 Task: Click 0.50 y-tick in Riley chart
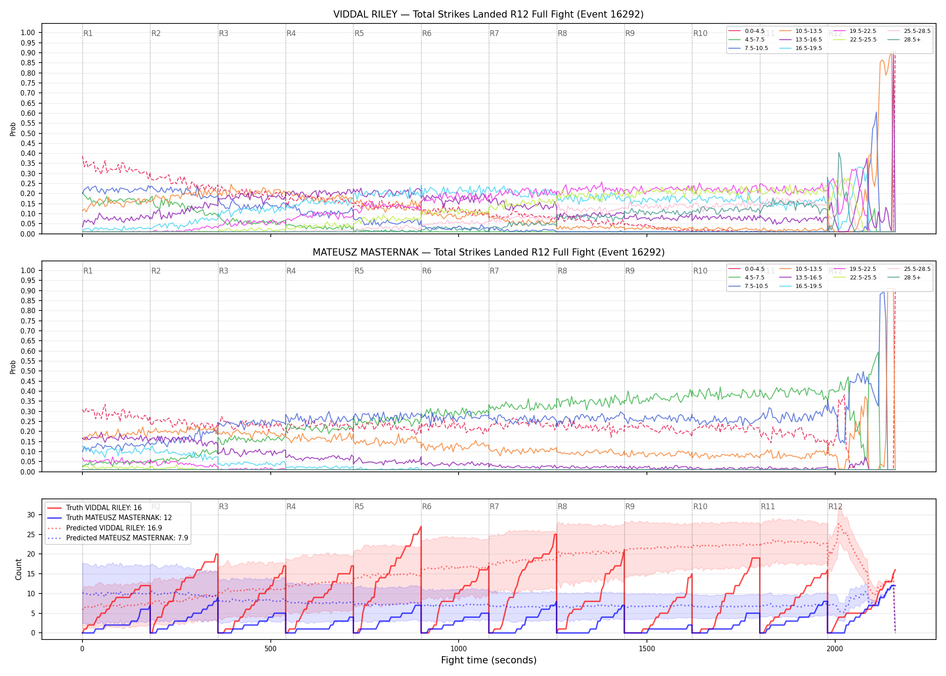(x=28, y=133)
